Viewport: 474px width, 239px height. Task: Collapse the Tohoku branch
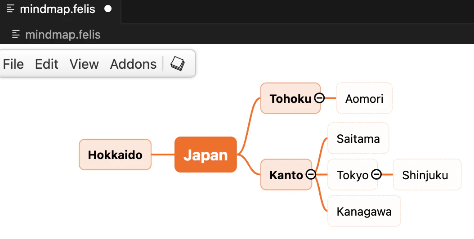coord(319,98)
